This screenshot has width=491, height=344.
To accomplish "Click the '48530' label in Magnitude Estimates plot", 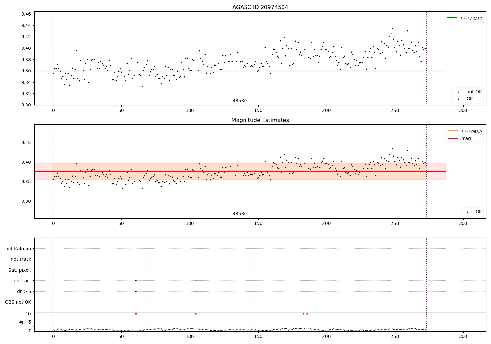I will pos(240,214).
